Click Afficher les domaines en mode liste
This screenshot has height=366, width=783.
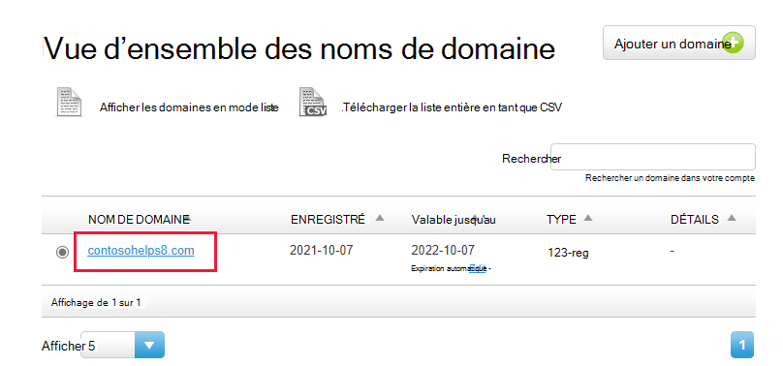pos(189,107)
